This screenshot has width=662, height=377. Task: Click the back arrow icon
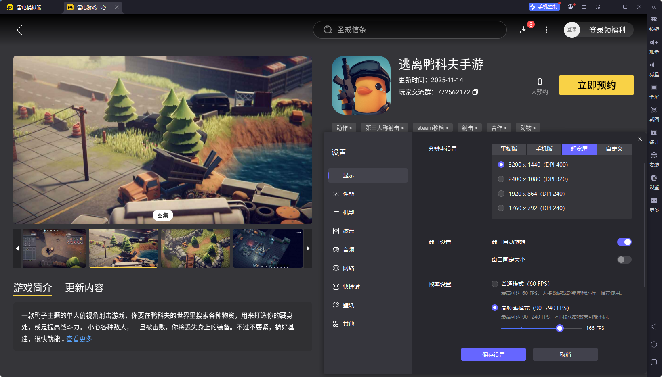pos(19,30)
